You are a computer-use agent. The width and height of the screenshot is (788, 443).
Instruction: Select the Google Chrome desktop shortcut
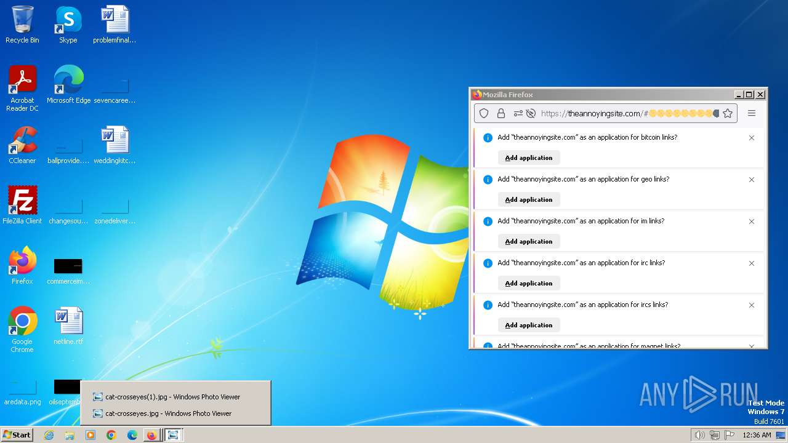coord(22,330)
